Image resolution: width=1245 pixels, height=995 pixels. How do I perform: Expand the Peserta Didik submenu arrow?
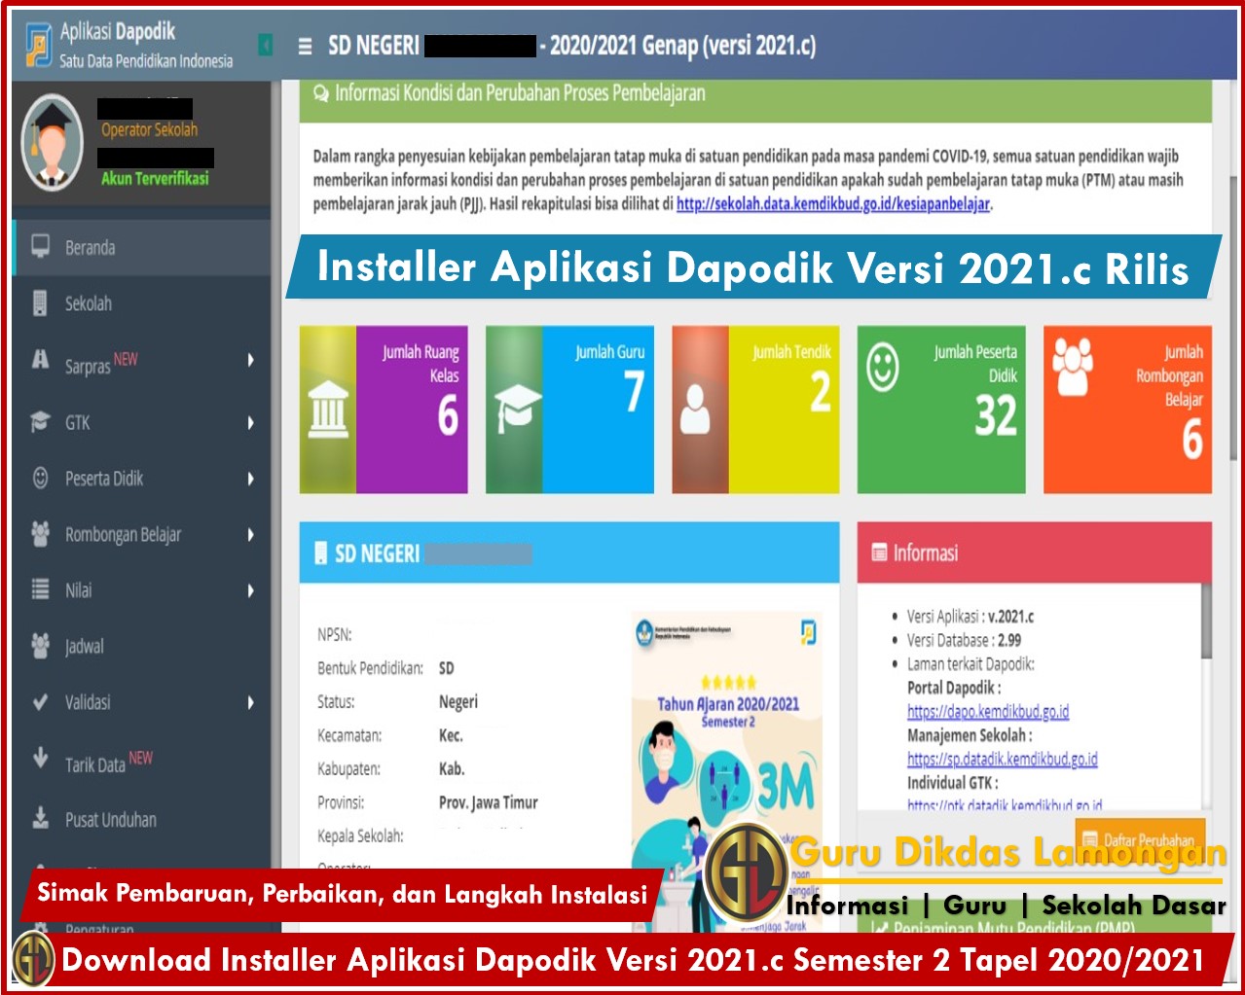(250, 479)
